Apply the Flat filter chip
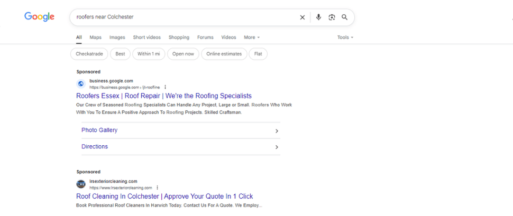This screenshot has height=216, width=513. (258, 54)
